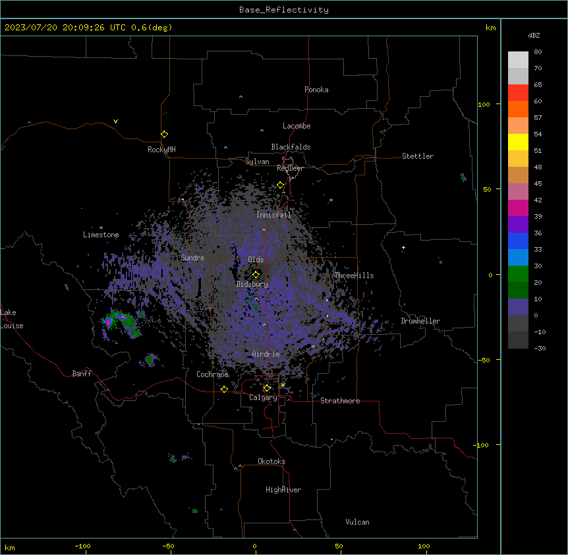Click the Blackfalds label
The height and width of the screenshot is (555, 568).
(x=291, y=147)
